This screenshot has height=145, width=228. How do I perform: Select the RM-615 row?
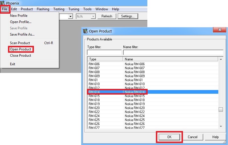coord(153,96)
